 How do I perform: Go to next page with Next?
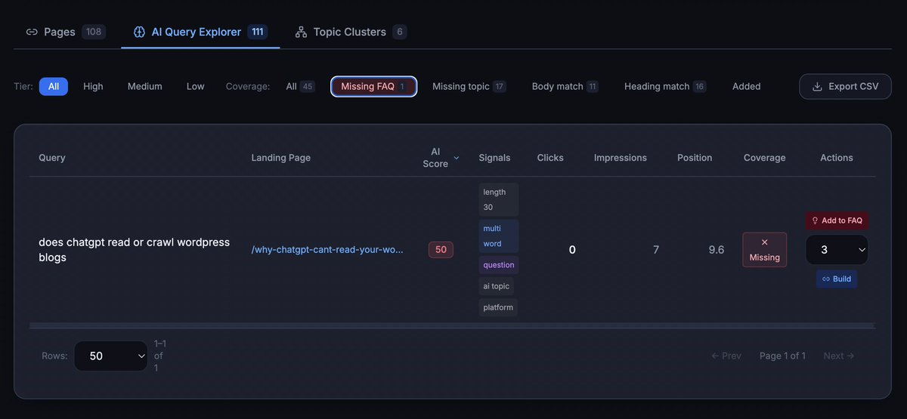(839, 356)
